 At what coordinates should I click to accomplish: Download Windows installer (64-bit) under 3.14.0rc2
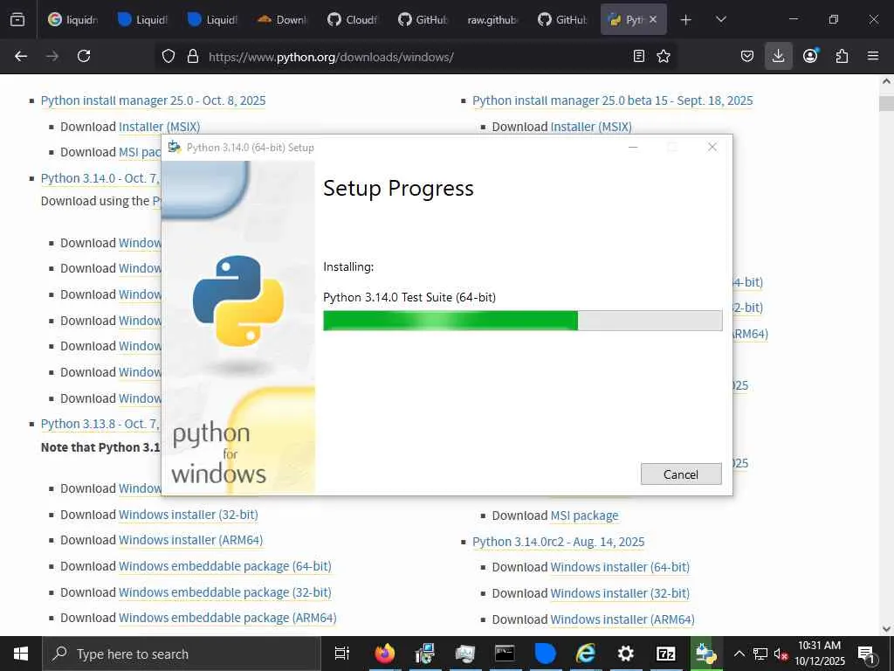pyautogui.click(x=620, y=567)
